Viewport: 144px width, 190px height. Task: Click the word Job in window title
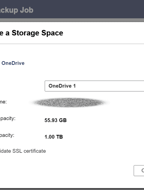tap(27, 10)
